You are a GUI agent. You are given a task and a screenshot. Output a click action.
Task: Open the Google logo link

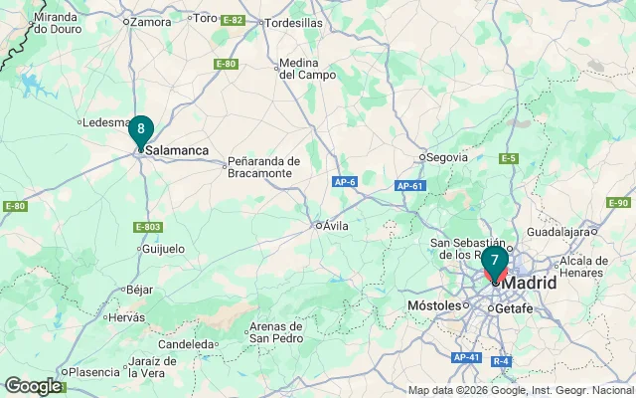pyautogui.click(x=33, y=386)
